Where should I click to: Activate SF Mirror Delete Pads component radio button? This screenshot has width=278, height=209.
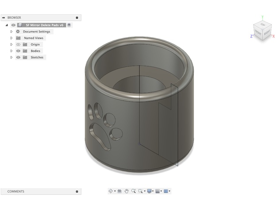[69, 25]
